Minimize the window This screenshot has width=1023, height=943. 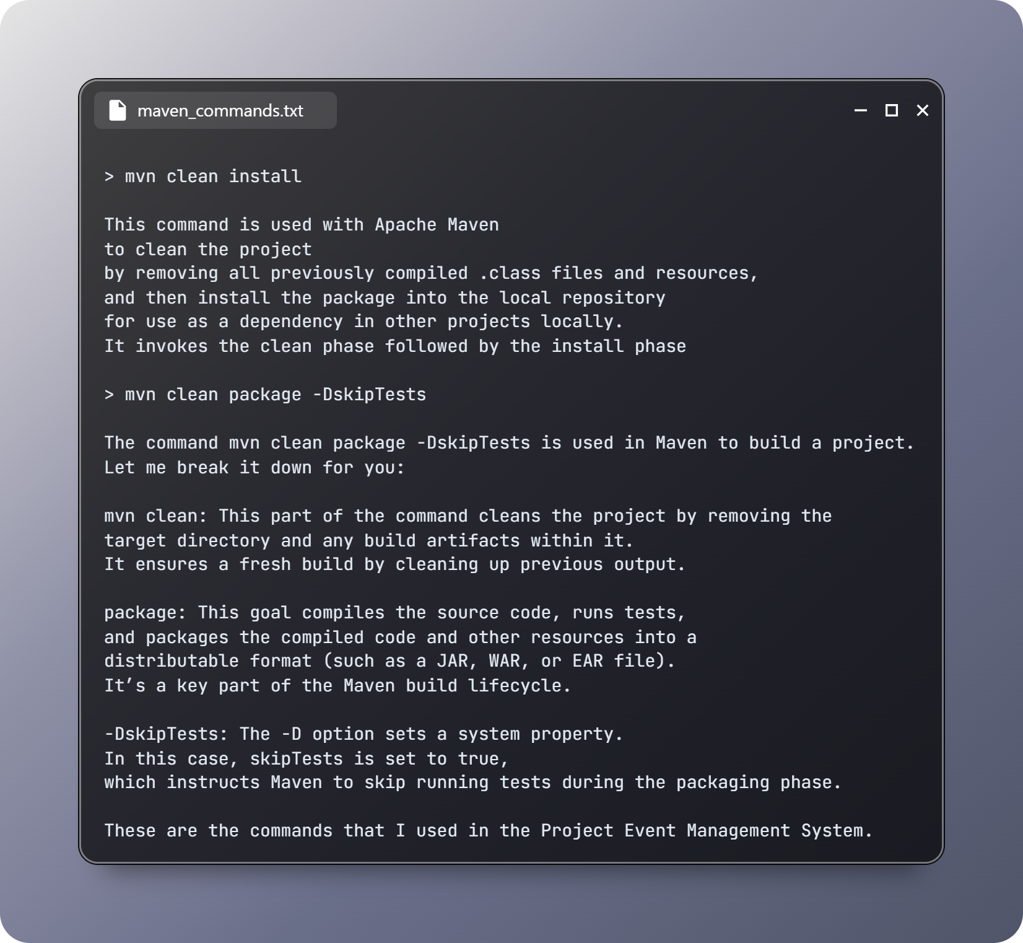point(861,110)
